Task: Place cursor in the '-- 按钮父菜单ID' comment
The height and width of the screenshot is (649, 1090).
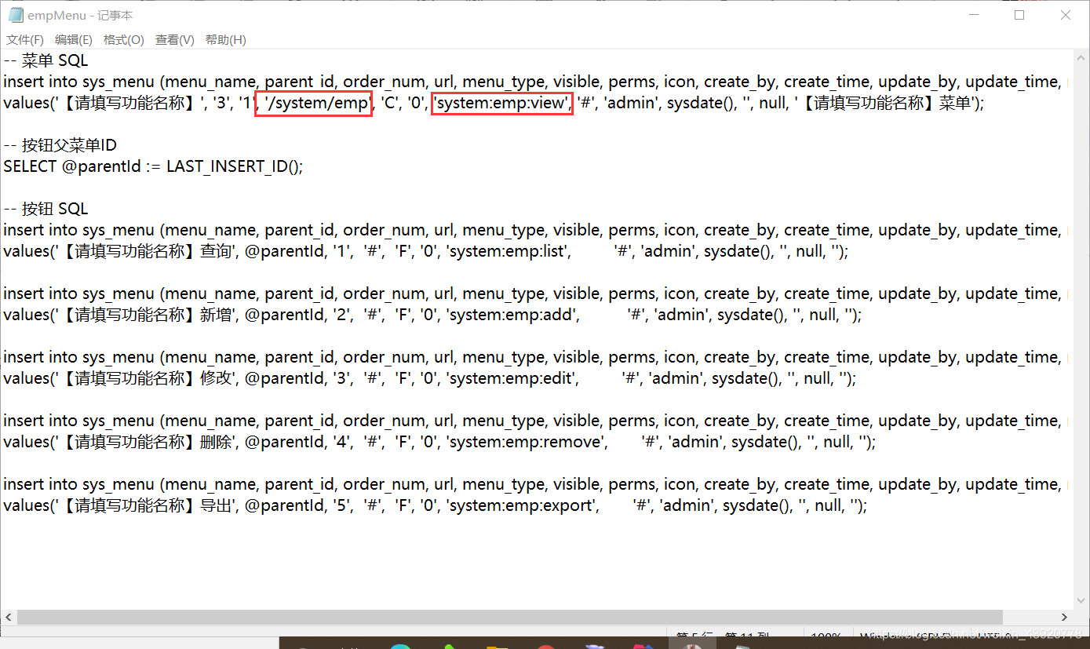Action: [60, 145]
